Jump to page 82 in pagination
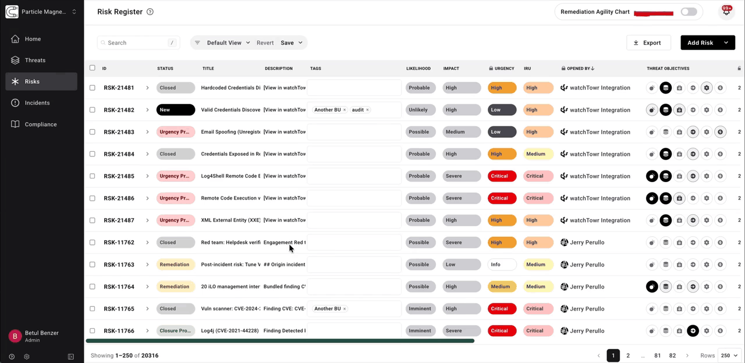Image resolution: width=745 pixels, height=363 pixels. coord(672,355)
